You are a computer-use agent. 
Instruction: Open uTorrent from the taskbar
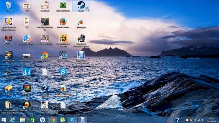62,120
